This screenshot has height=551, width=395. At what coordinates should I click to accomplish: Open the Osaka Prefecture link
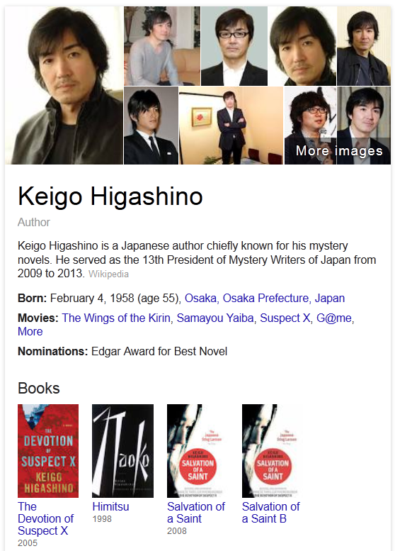pos(266,298)
